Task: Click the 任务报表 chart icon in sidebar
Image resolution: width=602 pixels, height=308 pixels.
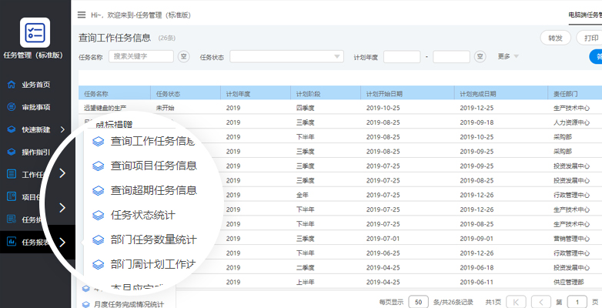Action: [x=12, y=242]
